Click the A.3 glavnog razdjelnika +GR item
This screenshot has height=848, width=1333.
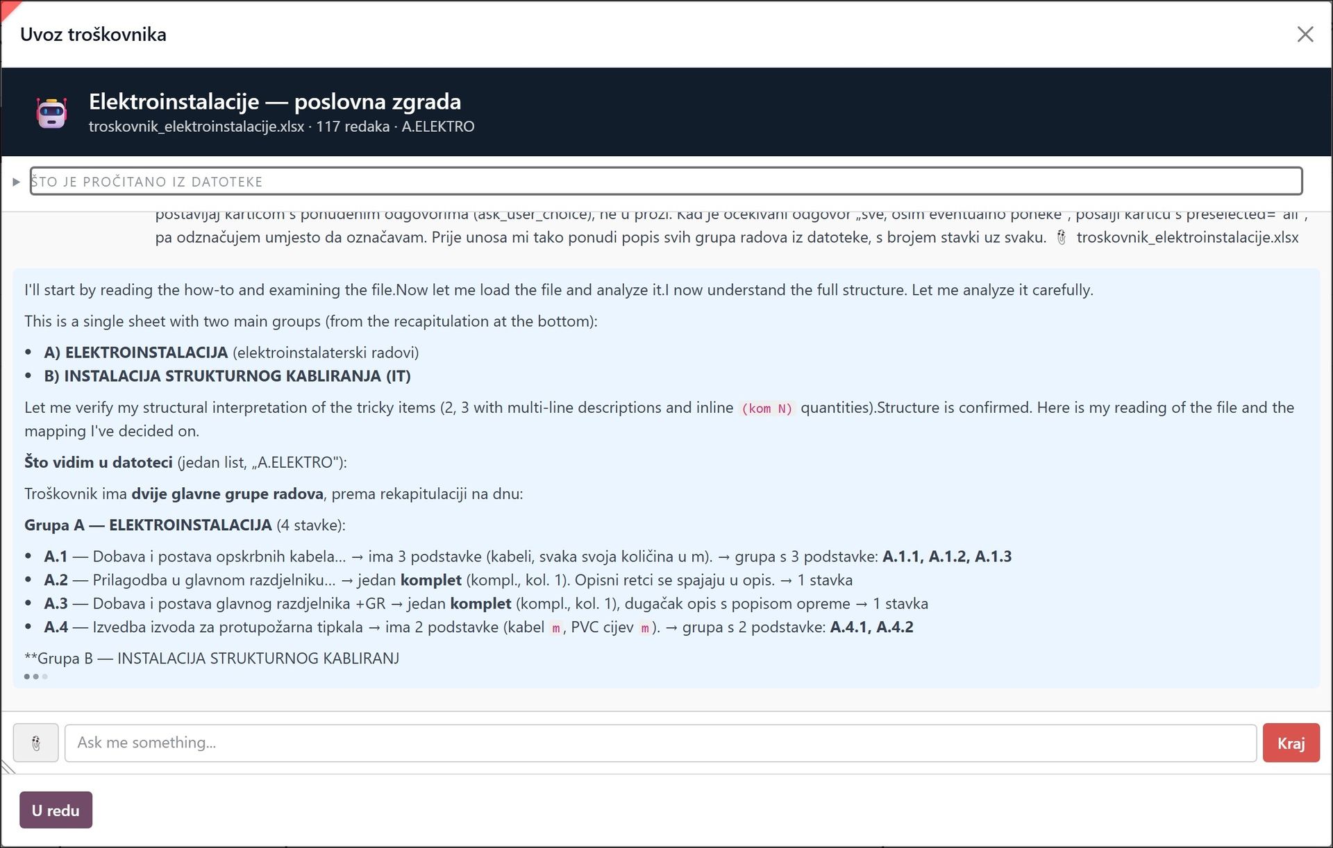(x=486, y=604)
